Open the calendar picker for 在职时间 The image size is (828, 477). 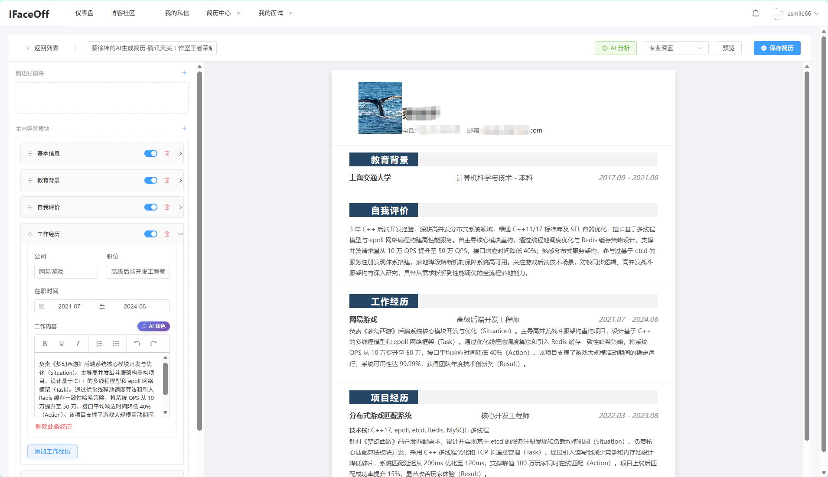[x=42, y=306]
